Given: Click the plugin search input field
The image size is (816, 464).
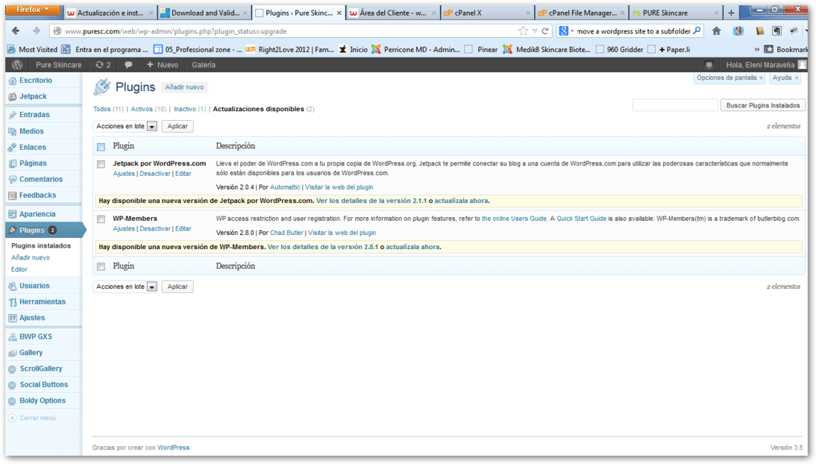Looking at the screenshot, I should tap(675, 105).
